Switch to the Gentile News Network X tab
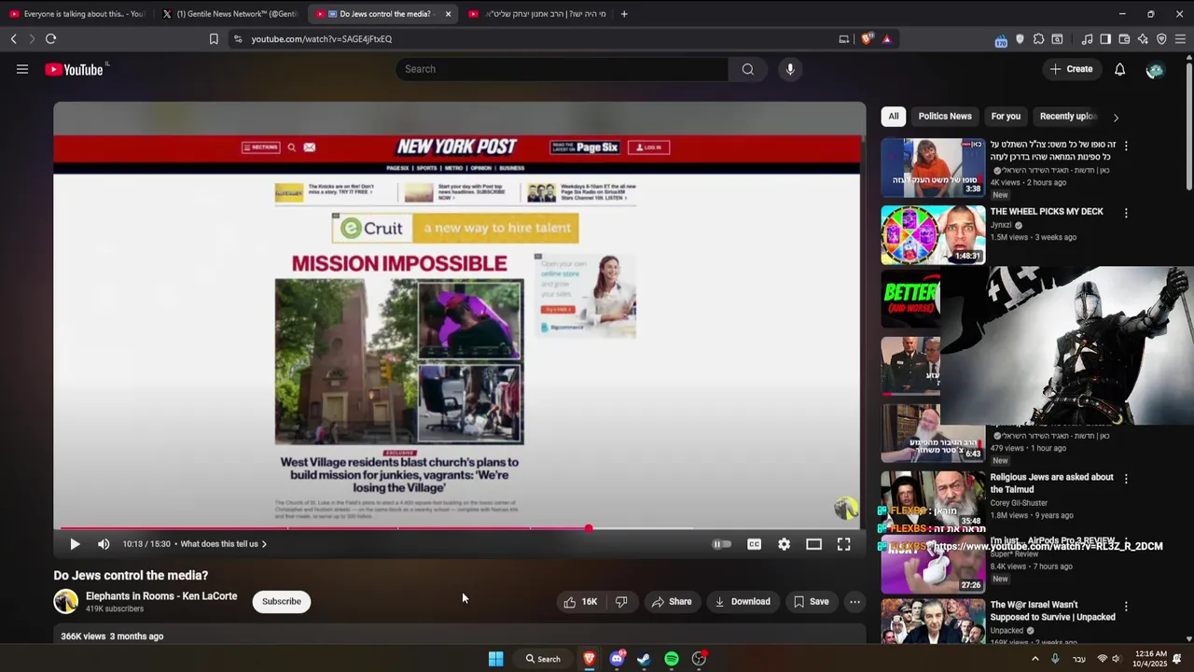This screenshot has height=672, width=1194. (229, 14)
